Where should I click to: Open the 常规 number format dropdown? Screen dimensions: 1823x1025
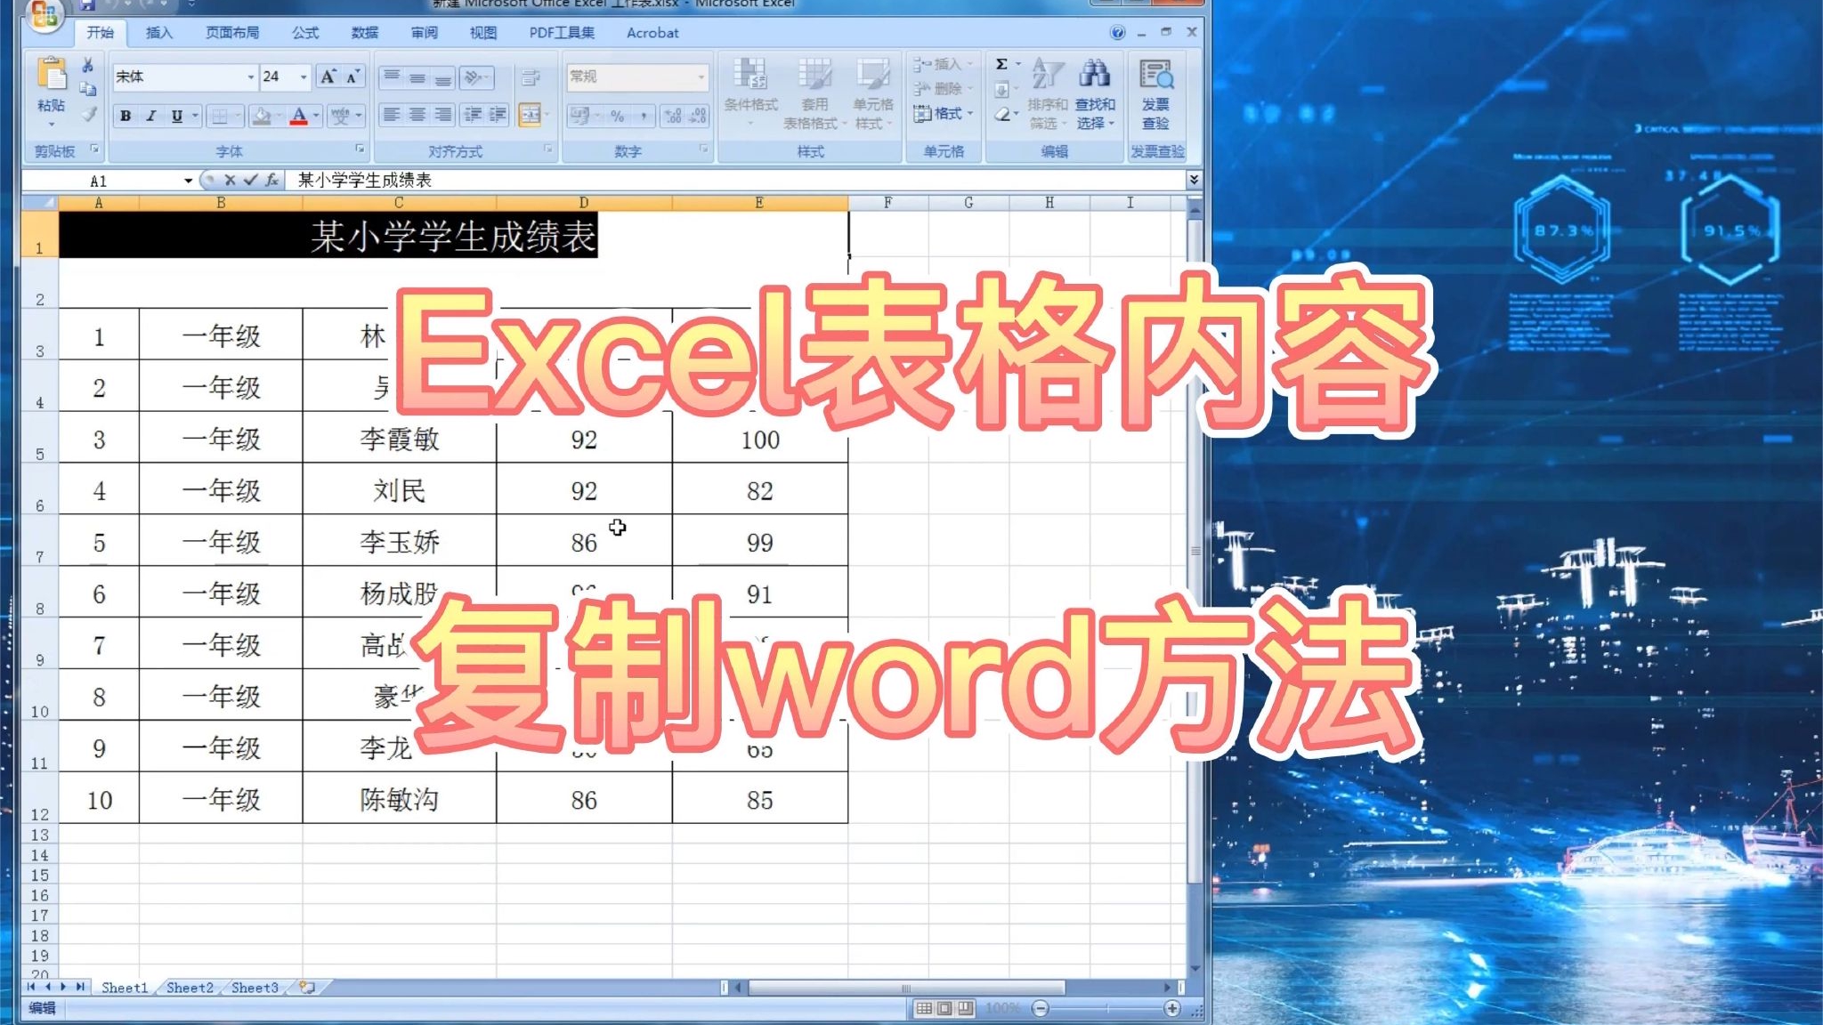[x=699, y=77]
